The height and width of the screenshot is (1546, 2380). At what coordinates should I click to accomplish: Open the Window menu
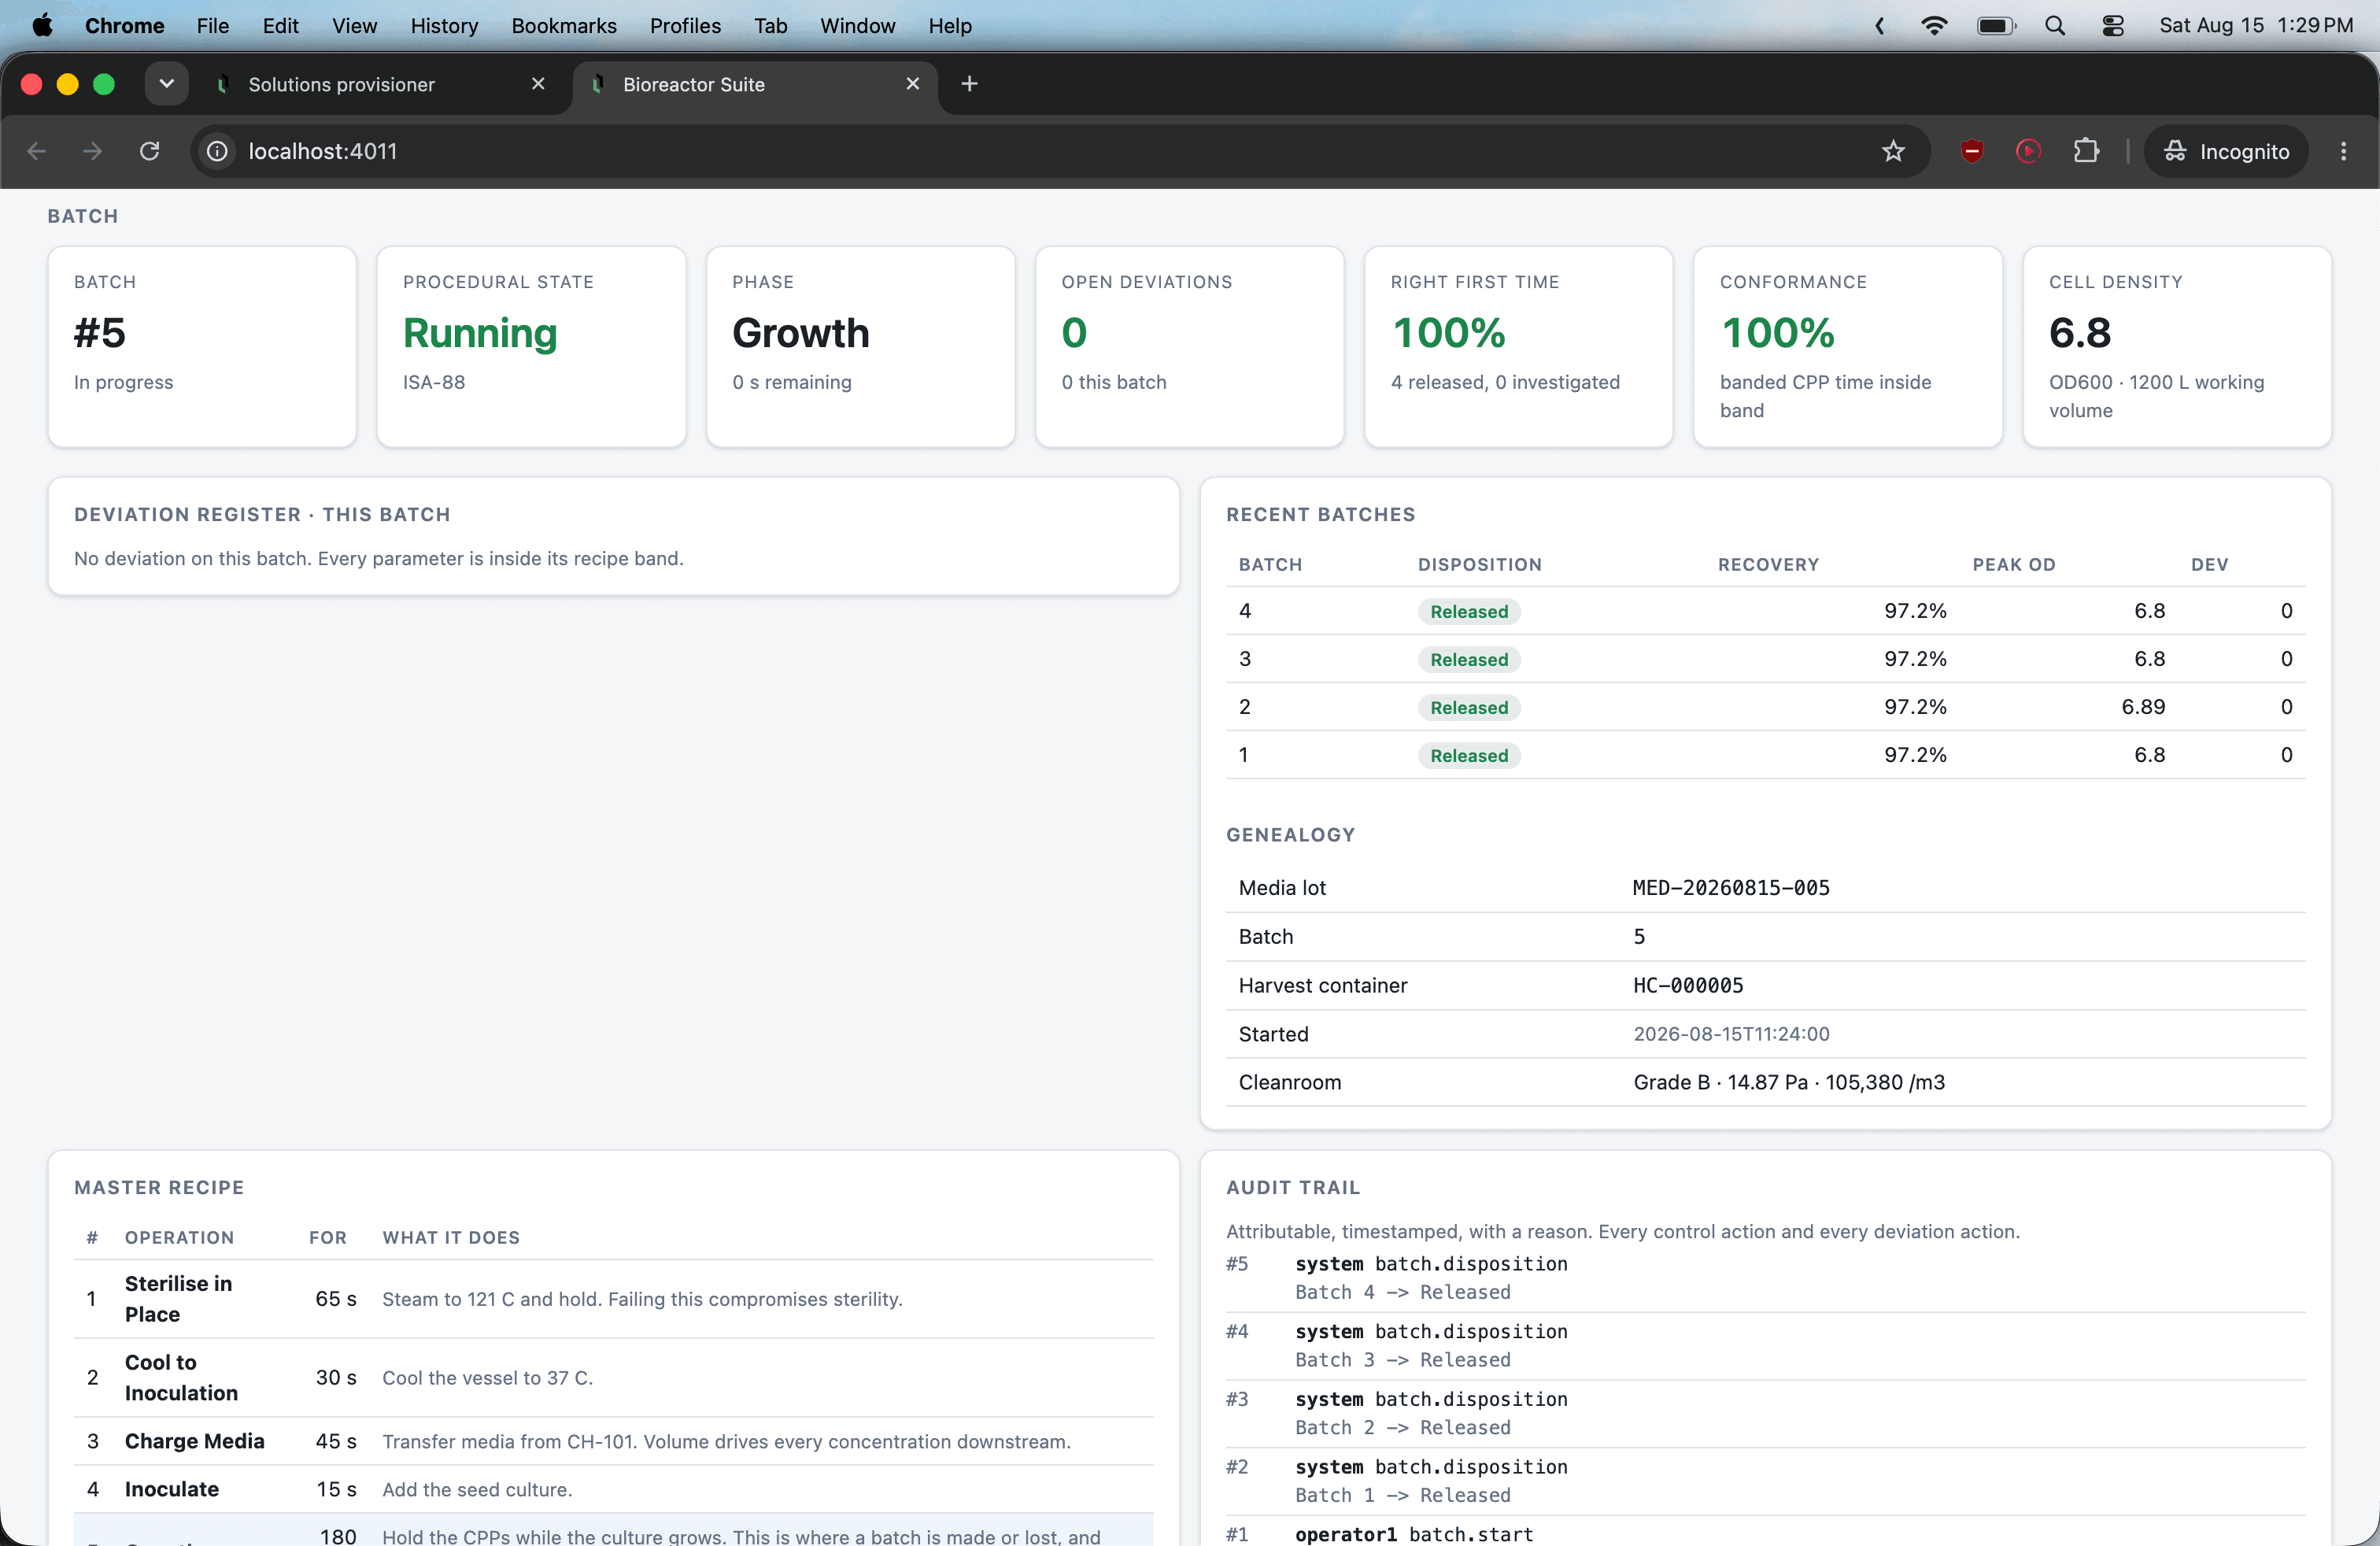[x=857, y=26]
